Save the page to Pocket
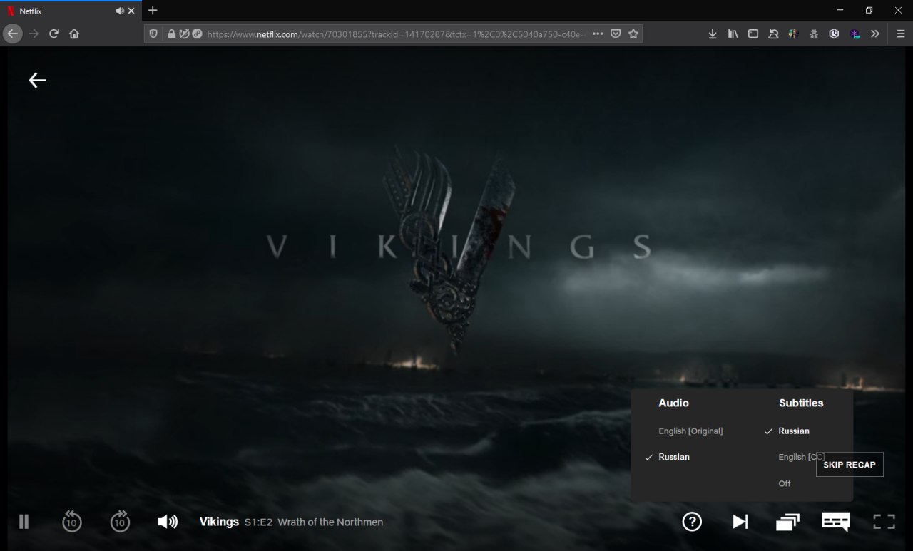The height and width of the screenshot is (551, 913). click(616, 34)
